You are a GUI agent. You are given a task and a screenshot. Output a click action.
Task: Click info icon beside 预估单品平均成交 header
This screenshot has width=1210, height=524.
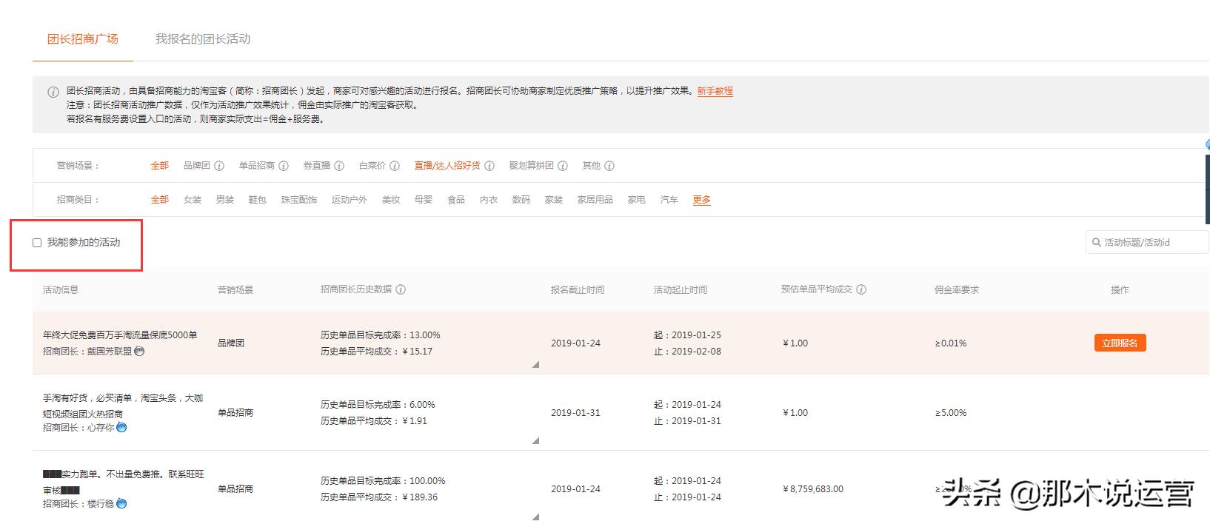(x=861, y=289)
